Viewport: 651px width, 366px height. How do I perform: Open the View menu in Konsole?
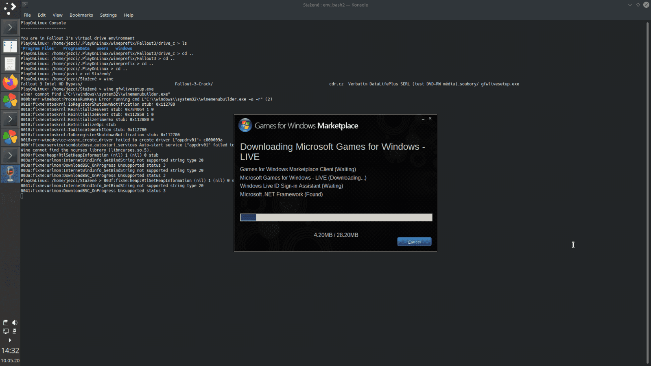pyautogui.click(x=57, y=15)
